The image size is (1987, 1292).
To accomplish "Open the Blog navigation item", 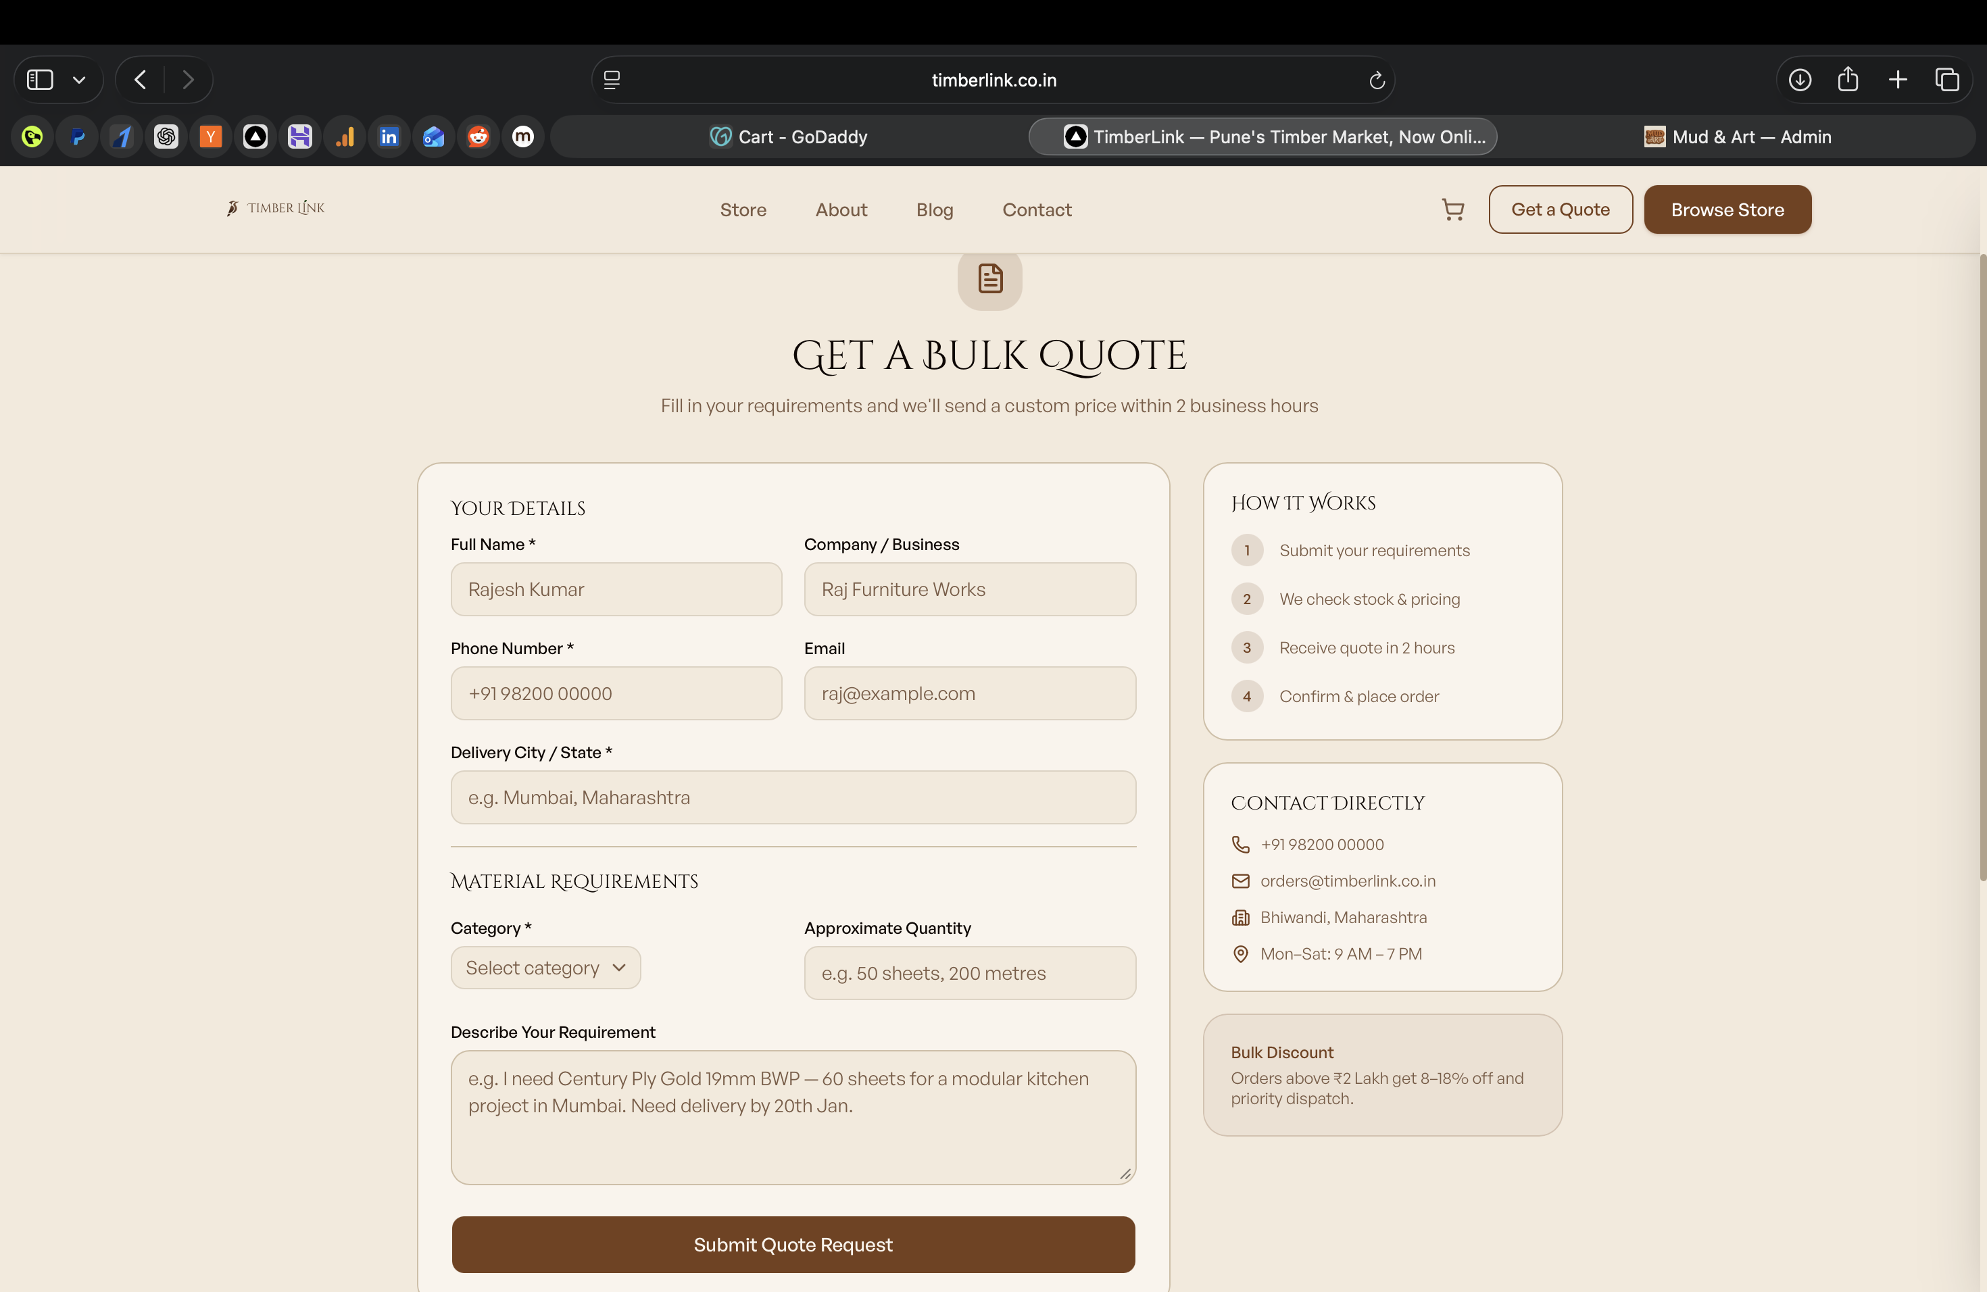I will coord(934,209).
